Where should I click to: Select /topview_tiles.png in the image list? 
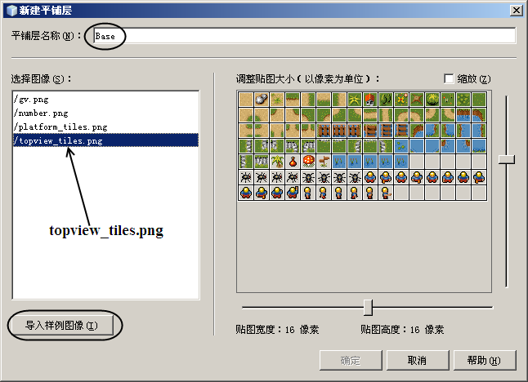coord(105,140)
